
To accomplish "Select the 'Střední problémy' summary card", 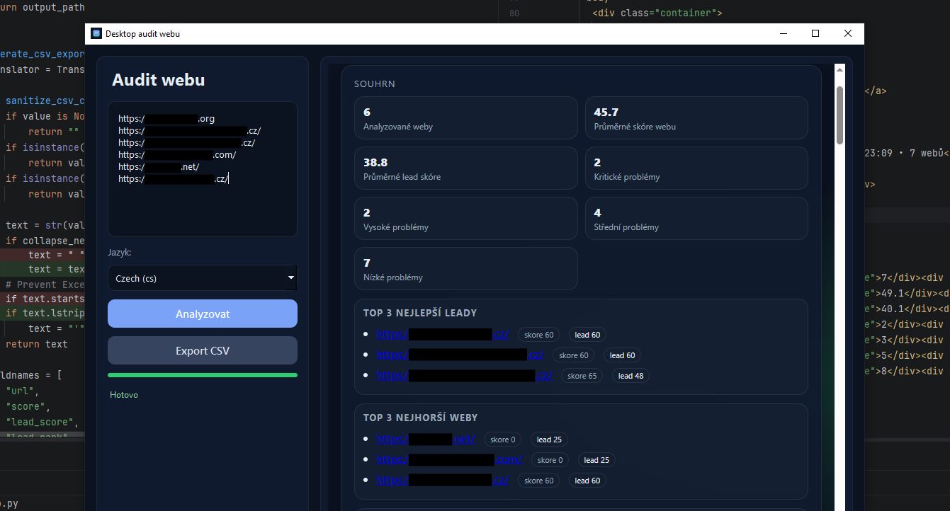I will tap(696, 219).
